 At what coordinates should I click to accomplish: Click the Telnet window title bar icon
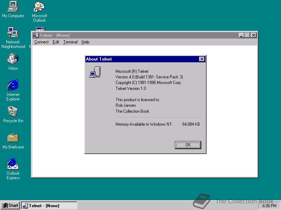pyautogui.click(x=36, y=35)
